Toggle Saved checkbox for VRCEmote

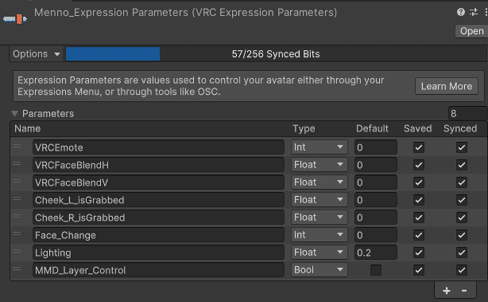click(418, 147)
